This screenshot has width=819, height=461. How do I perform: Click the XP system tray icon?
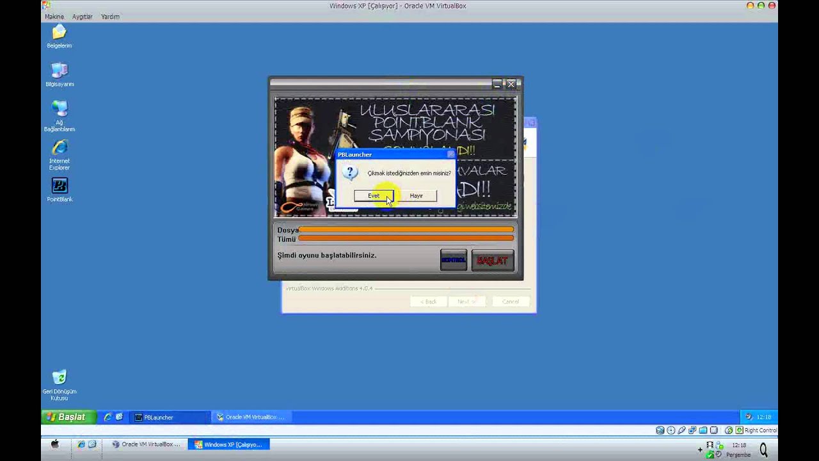(749, 417)
